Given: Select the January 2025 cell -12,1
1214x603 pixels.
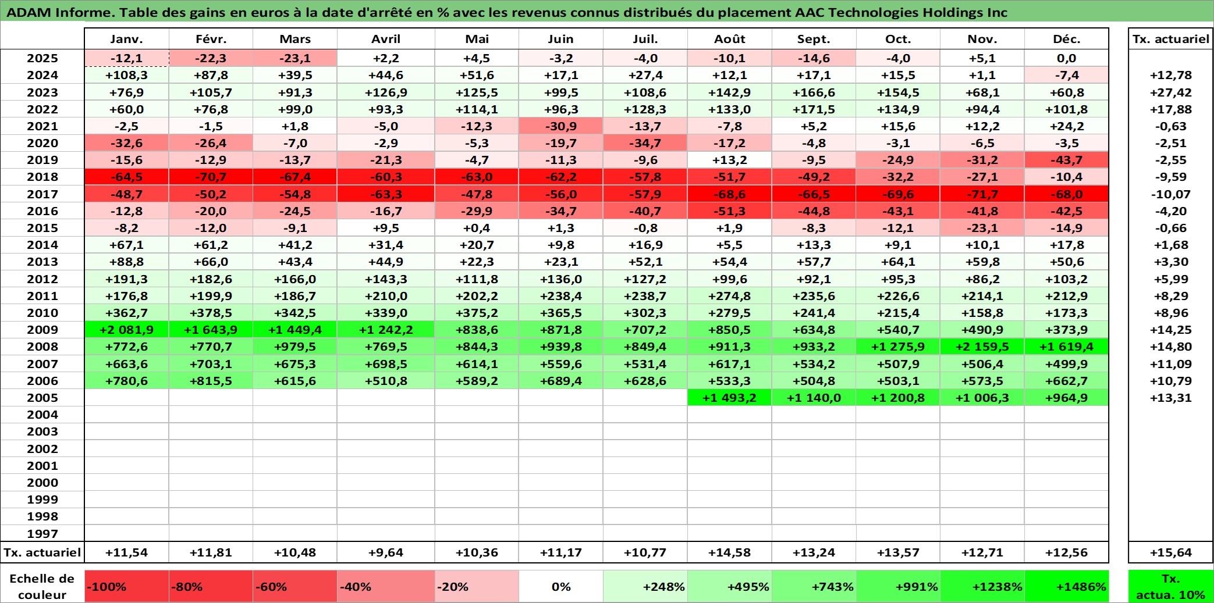Looking at the screenshot, I should [x=126, y=58].
